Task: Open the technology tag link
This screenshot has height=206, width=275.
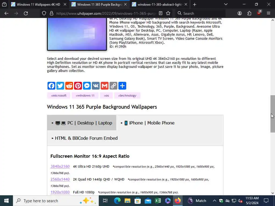Action: pyautogui.click(x=127, y=95)
